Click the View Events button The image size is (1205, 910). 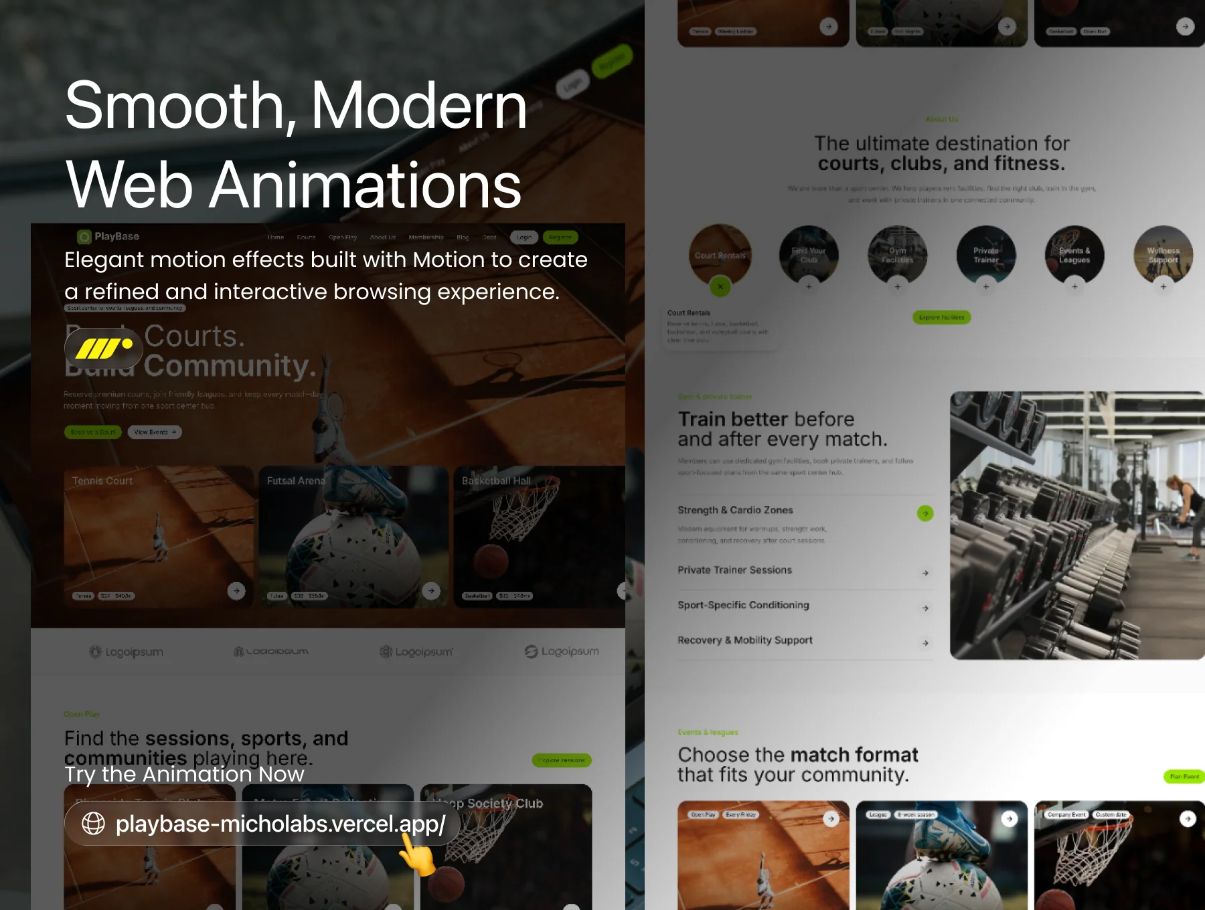155,432
